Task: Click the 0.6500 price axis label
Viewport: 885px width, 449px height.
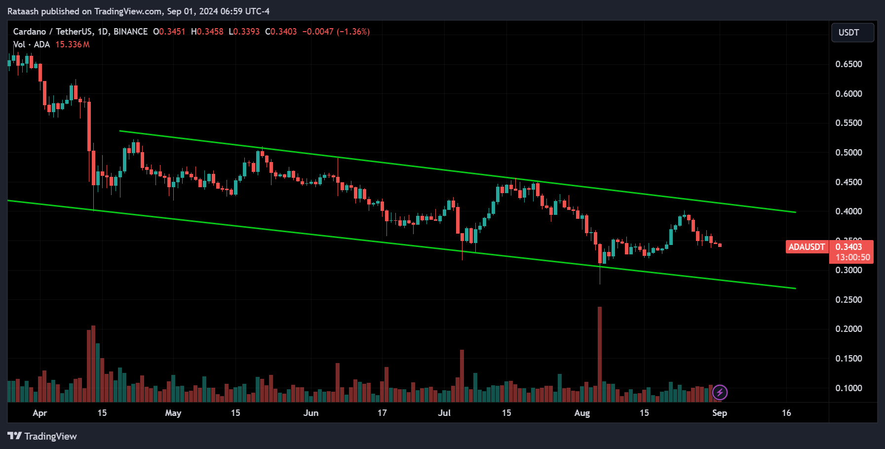Action: click(848, 64)
